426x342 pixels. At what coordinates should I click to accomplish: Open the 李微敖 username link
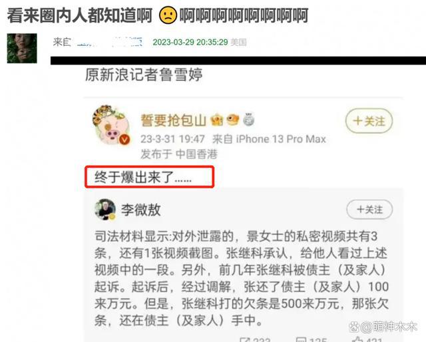point(140,210)
